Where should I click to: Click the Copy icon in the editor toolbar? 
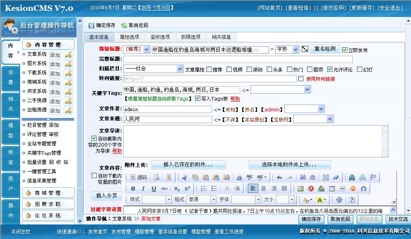195,177
